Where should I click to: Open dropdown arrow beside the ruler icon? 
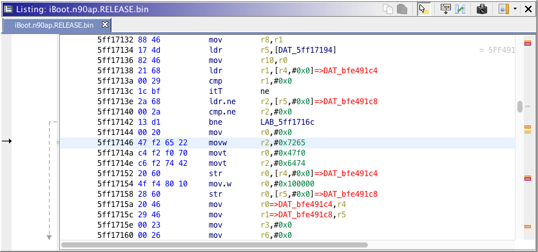point(515,9)
